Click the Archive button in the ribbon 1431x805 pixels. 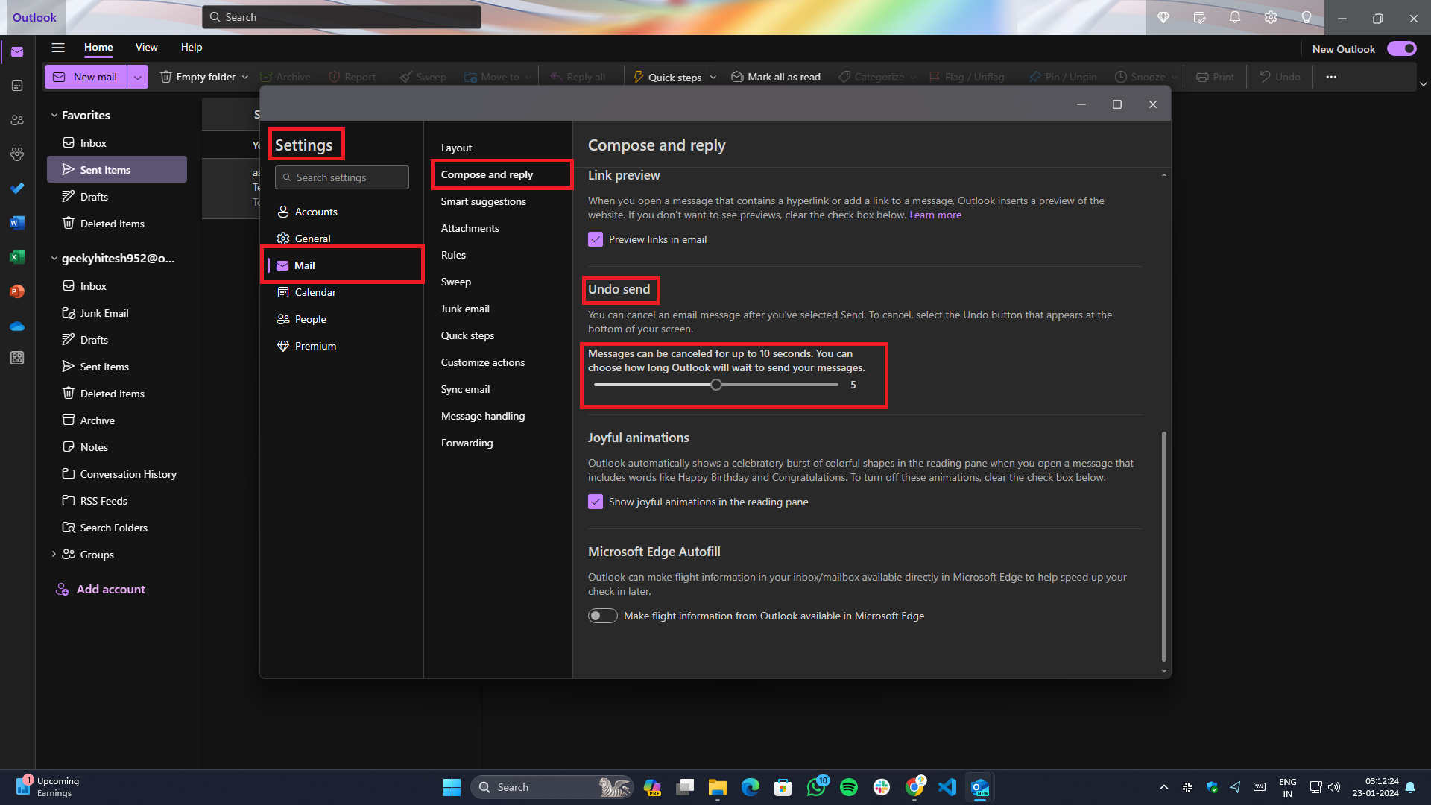[285, 77]
